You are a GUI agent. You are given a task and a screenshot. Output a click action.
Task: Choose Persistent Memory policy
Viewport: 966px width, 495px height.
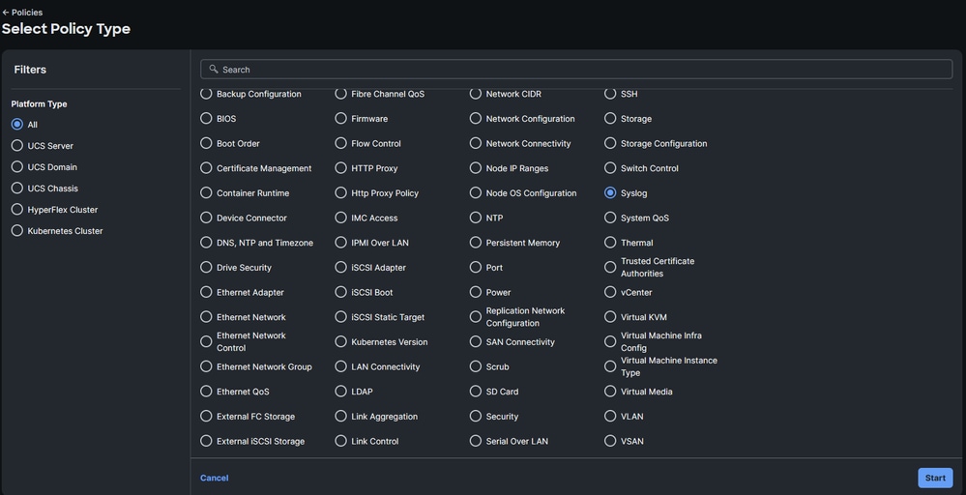(476, 243)
